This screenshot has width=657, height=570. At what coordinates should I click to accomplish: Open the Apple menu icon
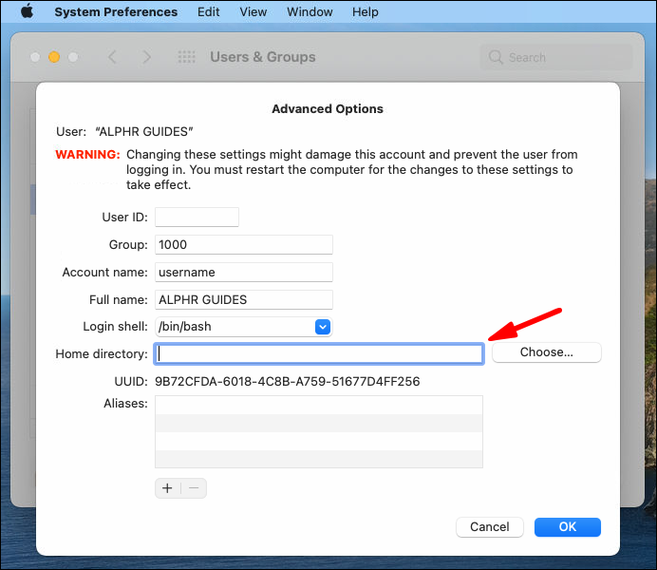(28, 11)
